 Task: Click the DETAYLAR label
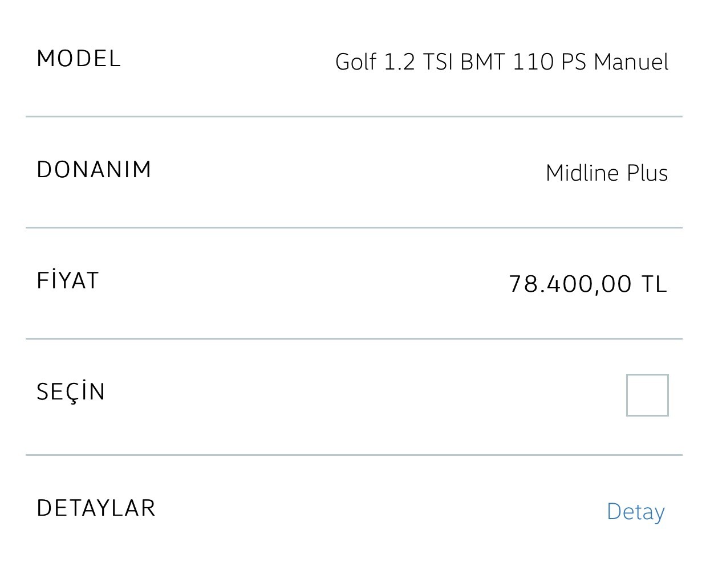96,508
